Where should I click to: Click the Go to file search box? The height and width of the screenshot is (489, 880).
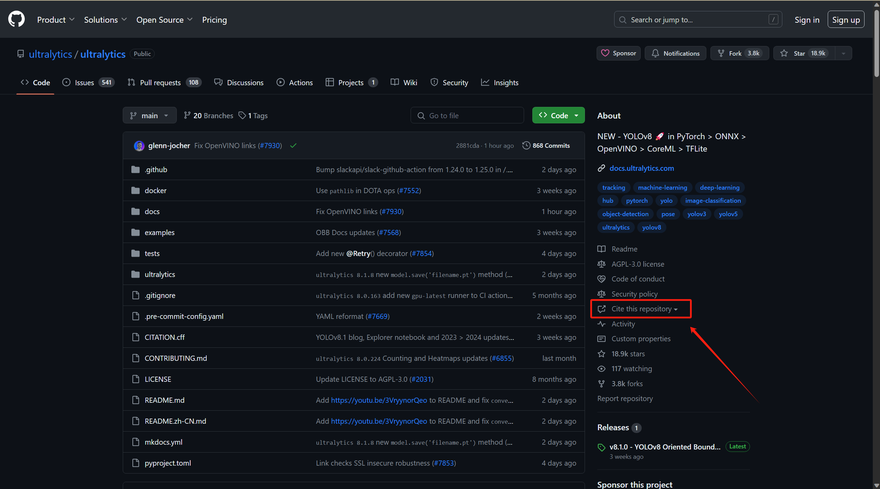coord(467,115)
